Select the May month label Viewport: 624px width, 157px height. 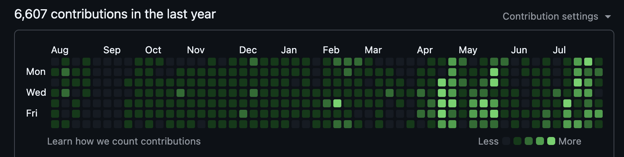click(468, 50)
